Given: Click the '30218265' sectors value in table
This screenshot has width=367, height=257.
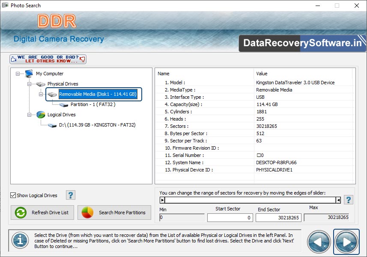Looking at the screenshot, I should pos(267,126).
